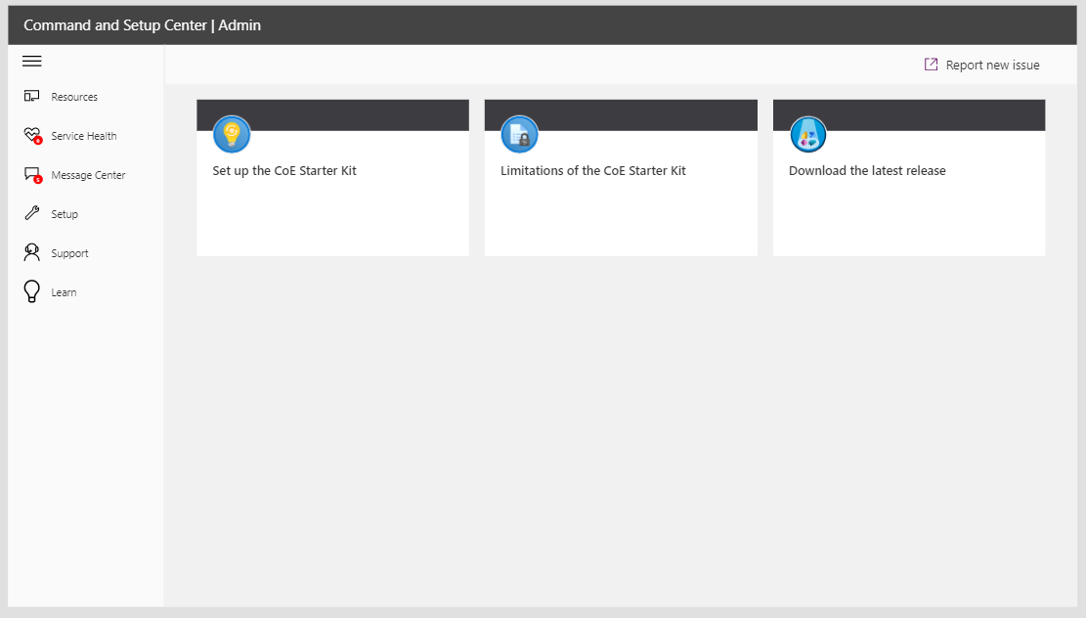Click the download icon on the release tile
This screenshot has height=618, width=1086.
point(808,134)
